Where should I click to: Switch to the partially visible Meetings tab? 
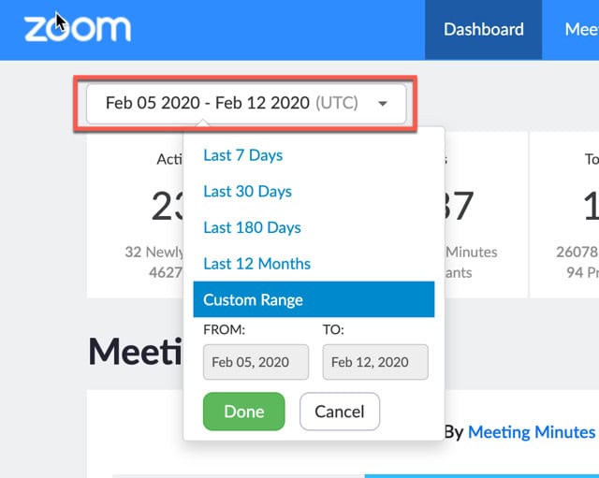(580, 29)
